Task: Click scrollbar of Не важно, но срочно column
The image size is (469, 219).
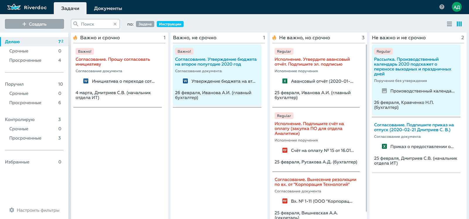Action: pyautogui.click(x=366, y=128)
